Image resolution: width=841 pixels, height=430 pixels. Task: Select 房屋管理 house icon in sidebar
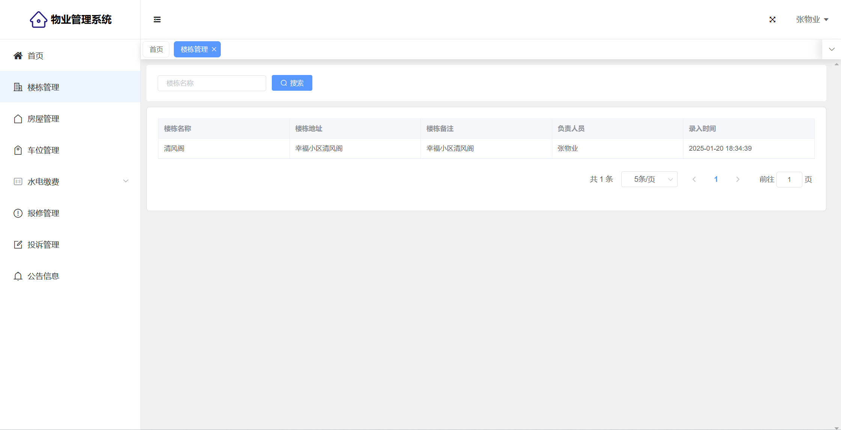(18, 119)
